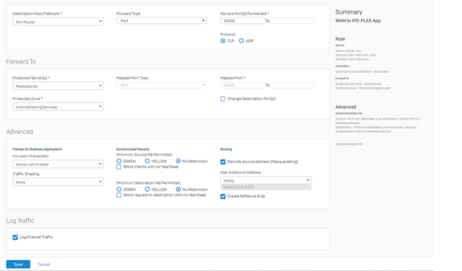462x271 pixels.
Task: Select the TCP protocol radio button
Action: [x=223, y=41]
